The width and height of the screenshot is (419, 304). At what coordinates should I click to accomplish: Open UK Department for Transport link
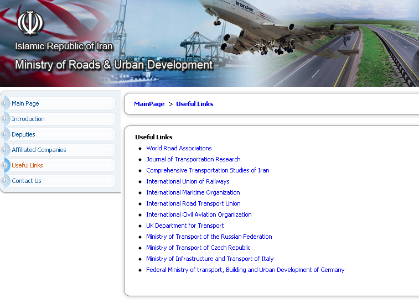click(185, 226)
